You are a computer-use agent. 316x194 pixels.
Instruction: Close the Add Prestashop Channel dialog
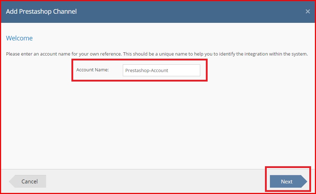pyautogui.click(x=308, y=12)
